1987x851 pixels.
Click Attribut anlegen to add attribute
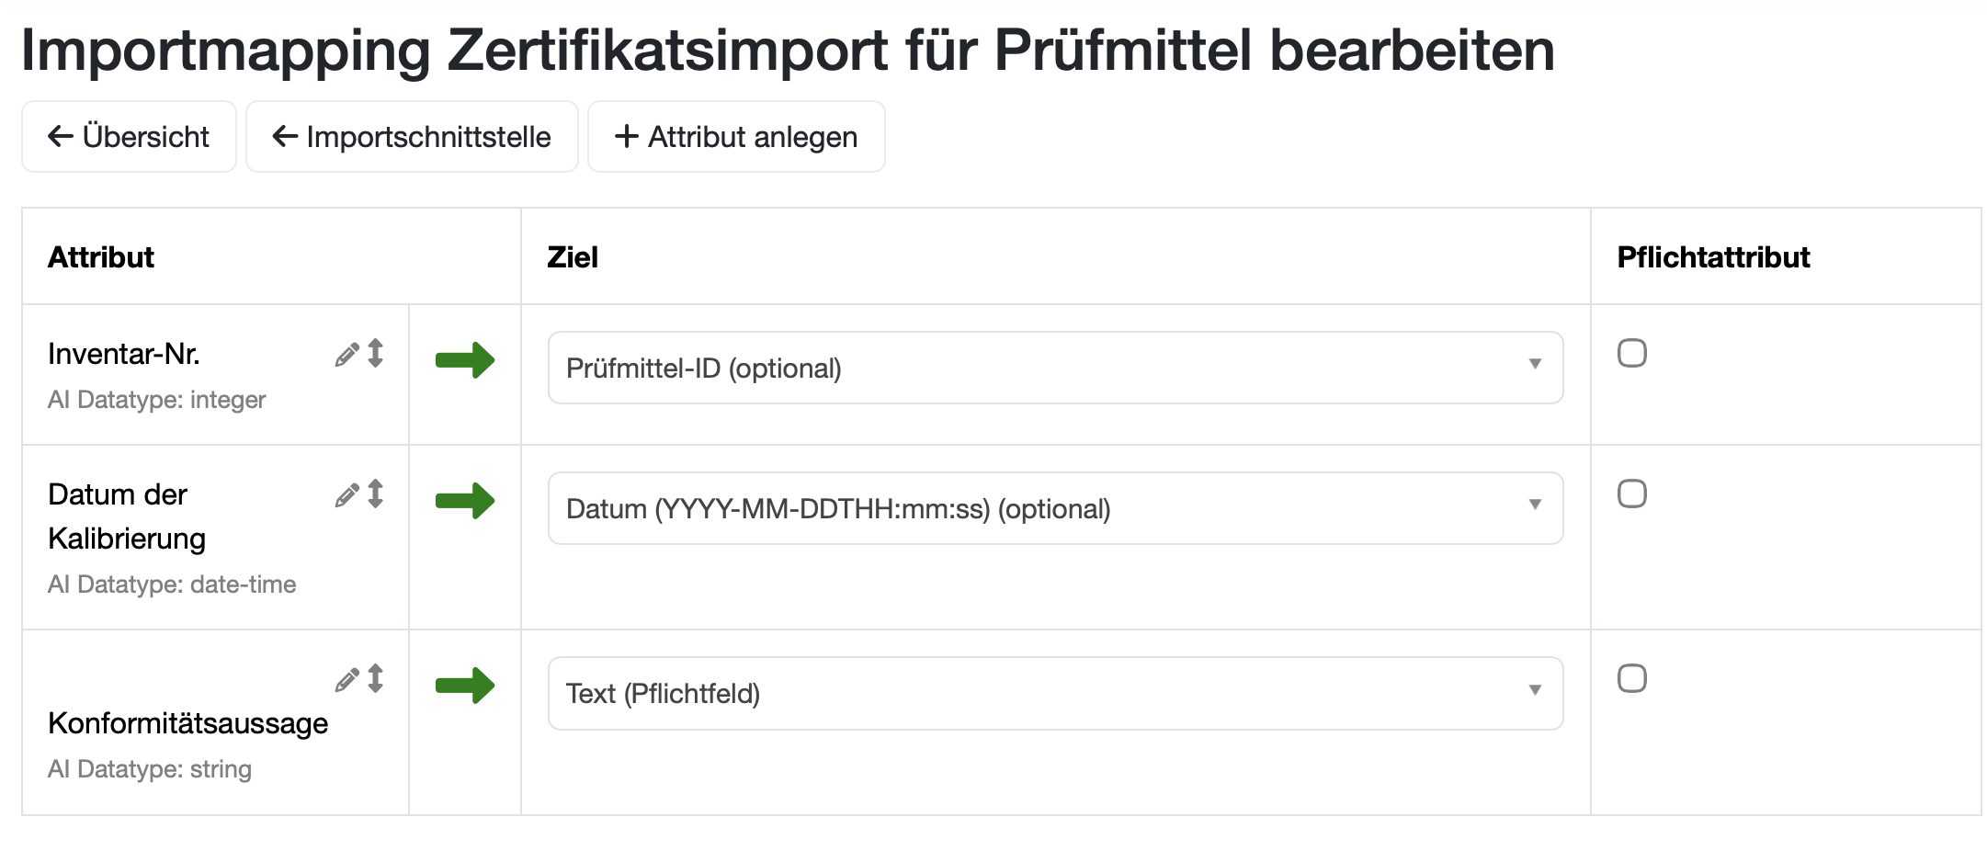736,137
